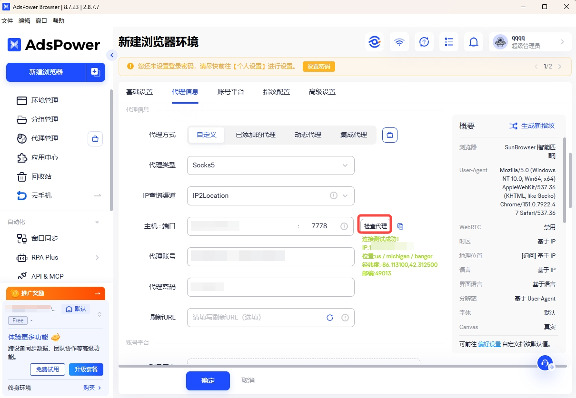
Task: Expand RPA Plus submenu chevron
Action: click(97, 258)
